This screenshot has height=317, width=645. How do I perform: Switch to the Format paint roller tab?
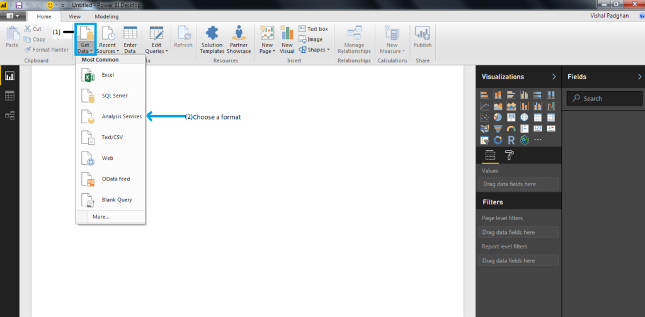(x=509, y=156)
